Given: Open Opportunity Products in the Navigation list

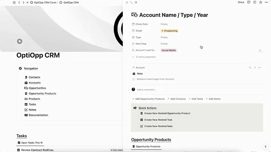Looking at the screenshot, I should [x=40, y=93].
